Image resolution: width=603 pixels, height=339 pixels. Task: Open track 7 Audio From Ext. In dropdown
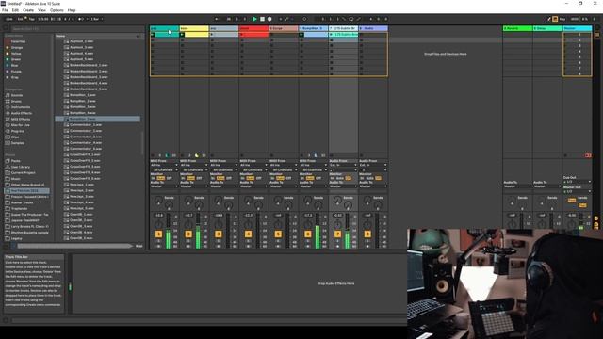(x=343, y=166)
